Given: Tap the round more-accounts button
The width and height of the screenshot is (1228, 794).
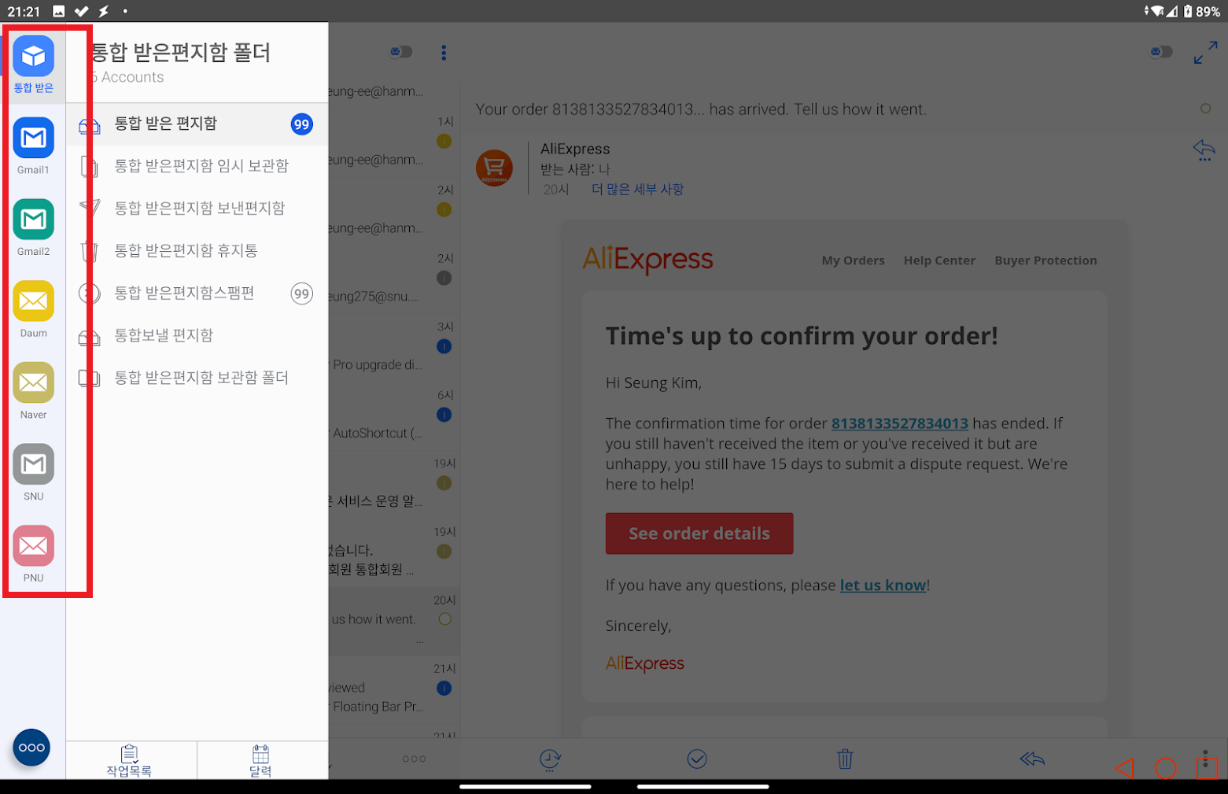Looking at the screenshot, I should click(31, 748).
